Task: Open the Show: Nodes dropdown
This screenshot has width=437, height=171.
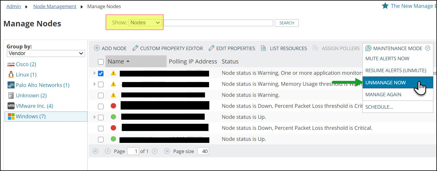Action: [x=145, y=22]
